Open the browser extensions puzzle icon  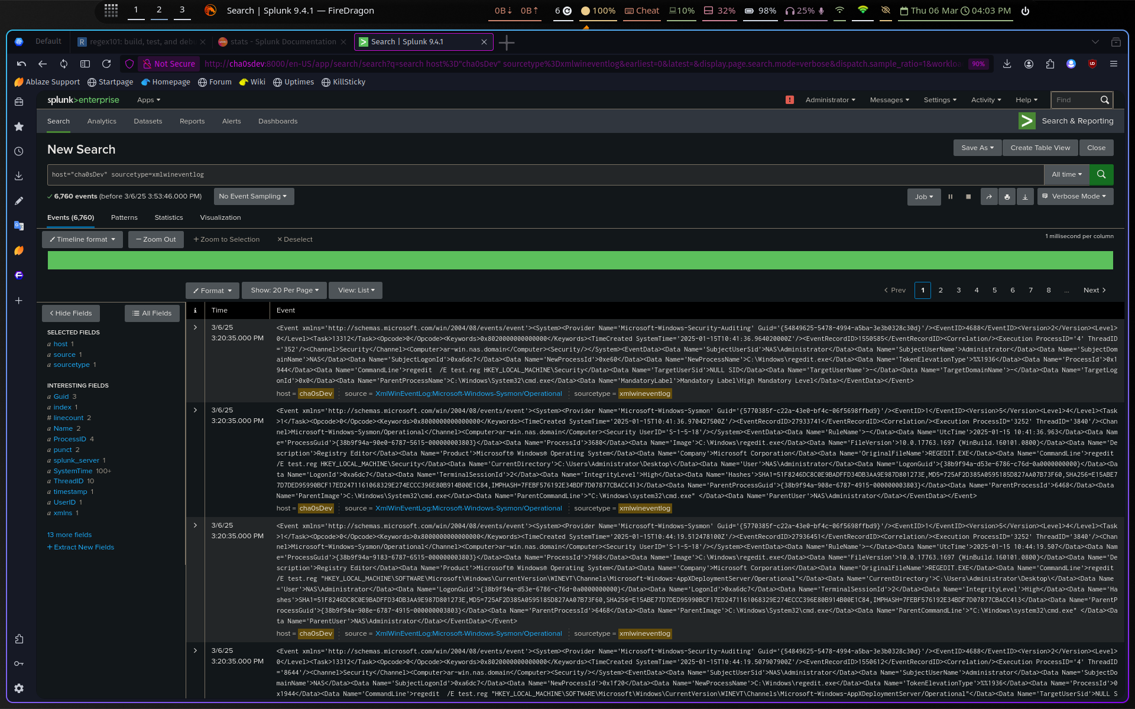[1050, 64]
